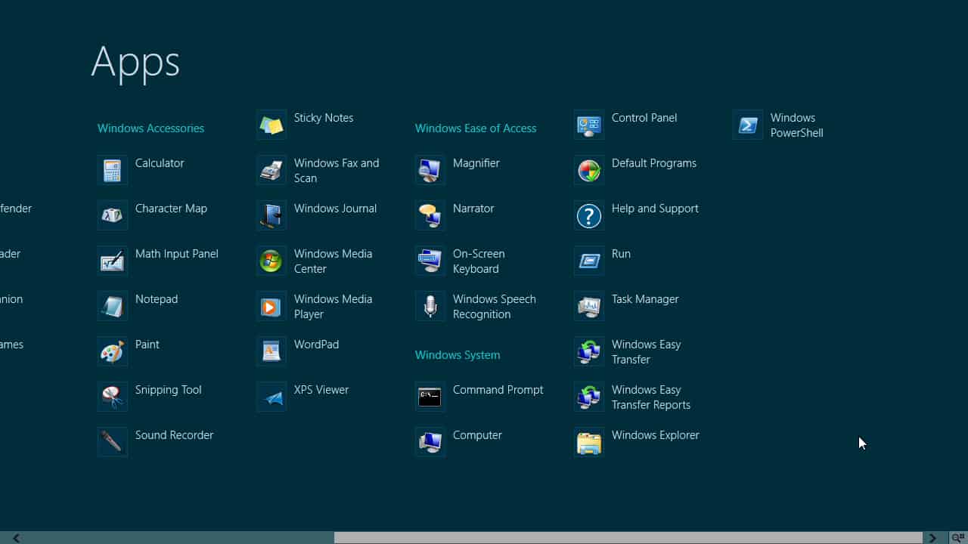The height and width of the screenshot is (544, 968).
Task: Click the "Windows PowerShell" label
Action: (x=797, y=125)
